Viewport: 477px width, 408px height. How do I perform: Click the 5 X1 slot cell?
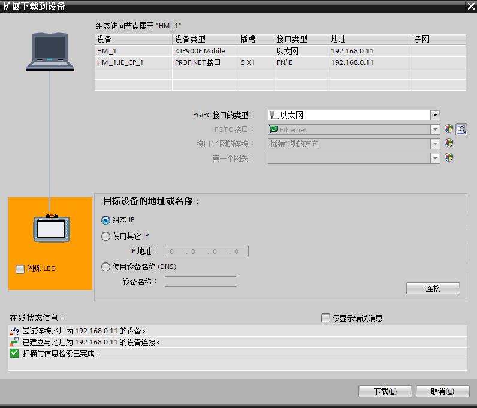pyautogui.click(x=256, y=62)
